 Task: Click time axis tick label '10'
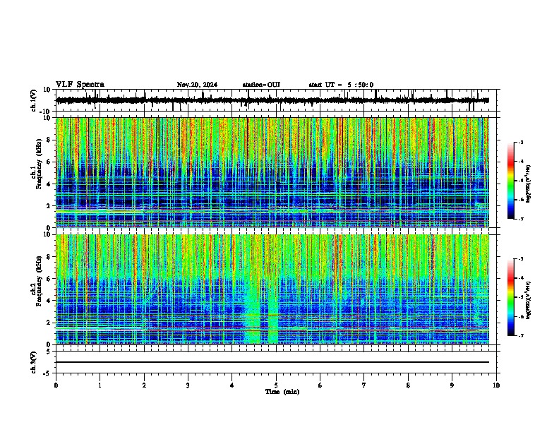(x=496, y=385)
